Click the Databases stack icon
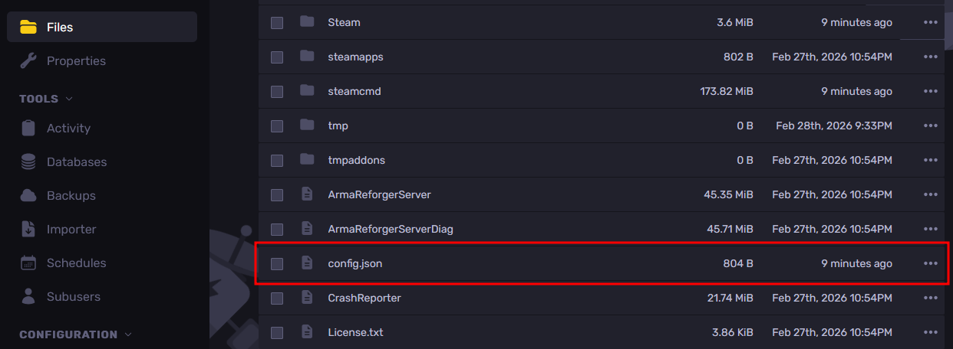 point(28,162)
